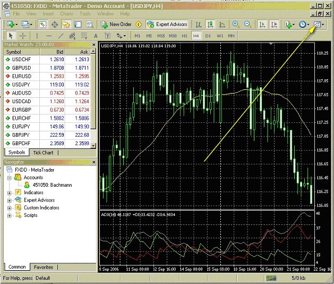Open the Indicators dropdown arrow
This screenshot has height=284, width=334.
tap(294, 24)
